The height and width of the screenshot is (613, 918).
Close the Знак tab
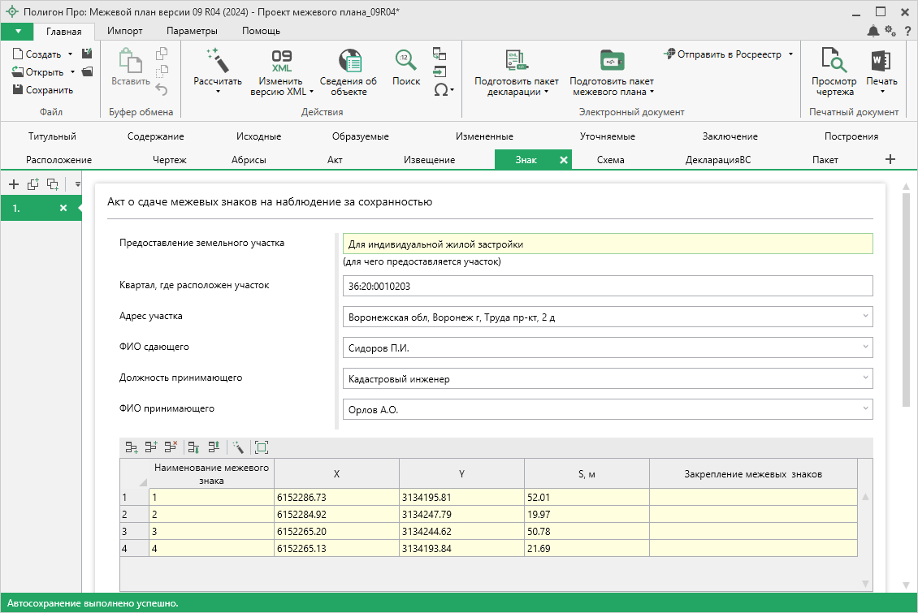click(x=564, y=160)
